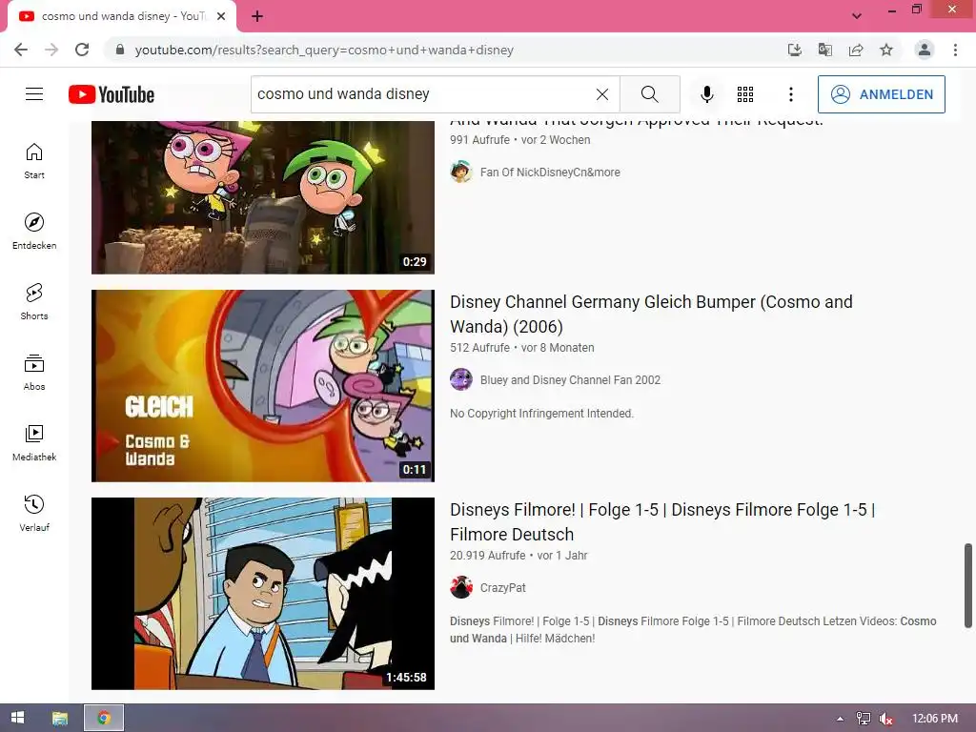Screen dimensions: 976x732
Task: Open the Disney Channel Germany Gleich Bumper video title
Action: click(651, 315)
